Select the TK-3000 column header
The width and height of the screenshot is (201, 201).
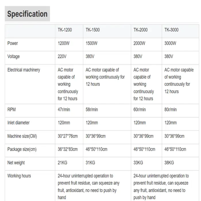[x=171, y=30]
